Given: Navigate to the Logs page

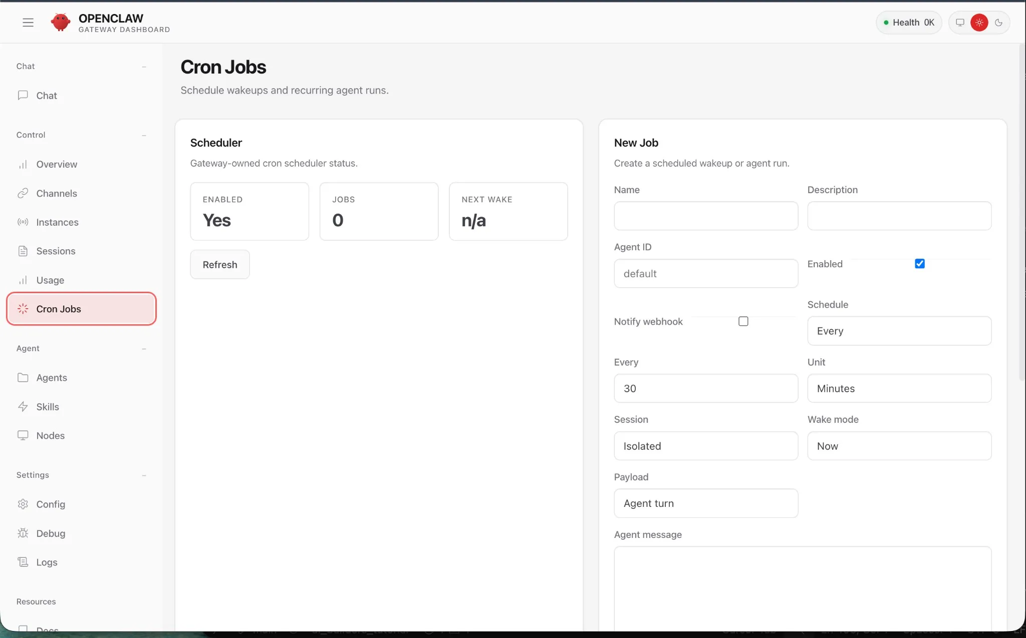Looking at the screenshot, I should 82,562.
